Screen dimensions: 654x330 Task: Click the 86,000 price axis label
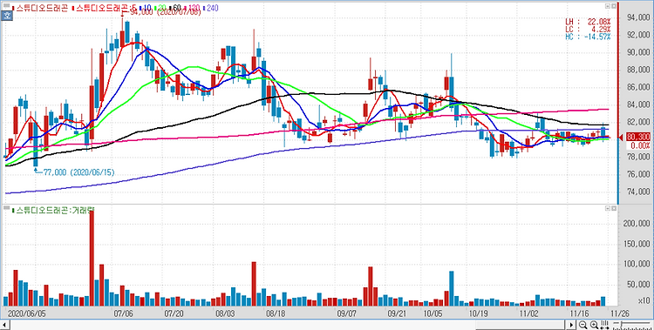(x=637, y=87)
